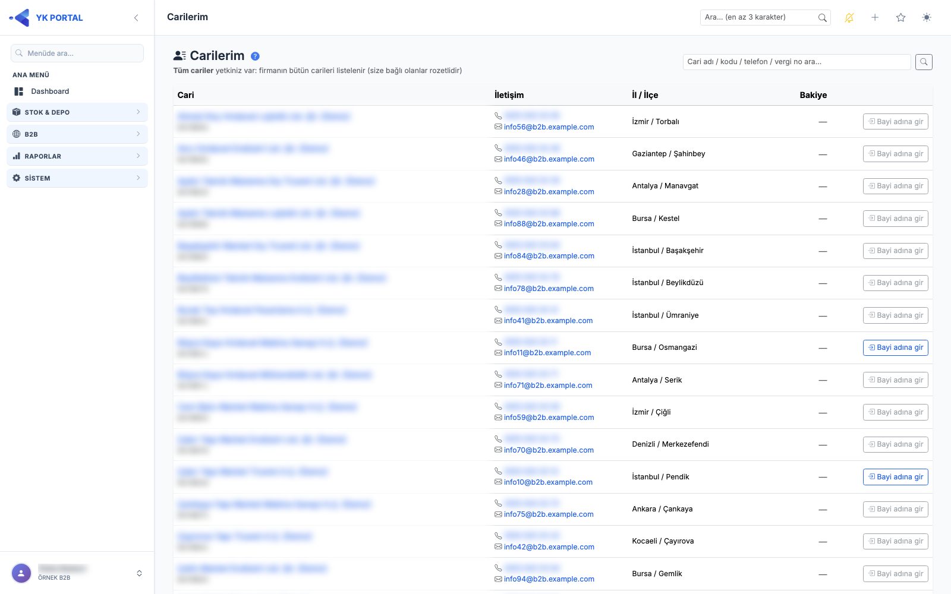Screen dimensions: 951x594
Task: Click the Bakiye column header
Action: point(813,95)
